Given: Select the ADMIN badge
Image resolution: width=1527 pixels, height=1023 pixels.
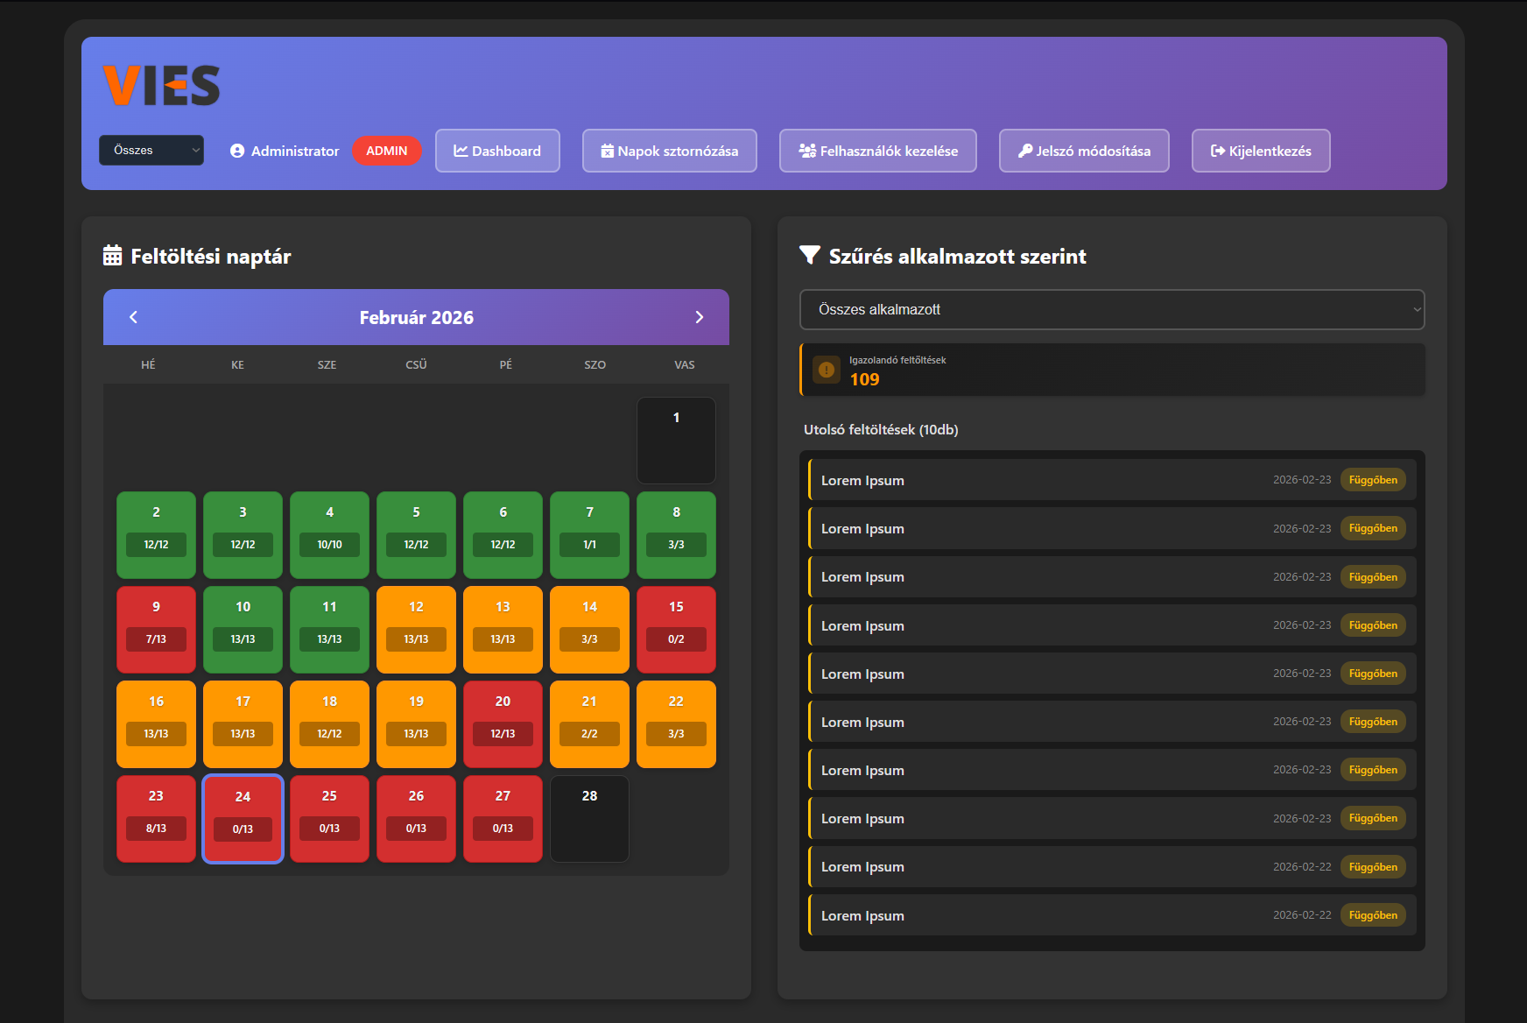Looking at the screenshot, I should (x=386, y=151).
